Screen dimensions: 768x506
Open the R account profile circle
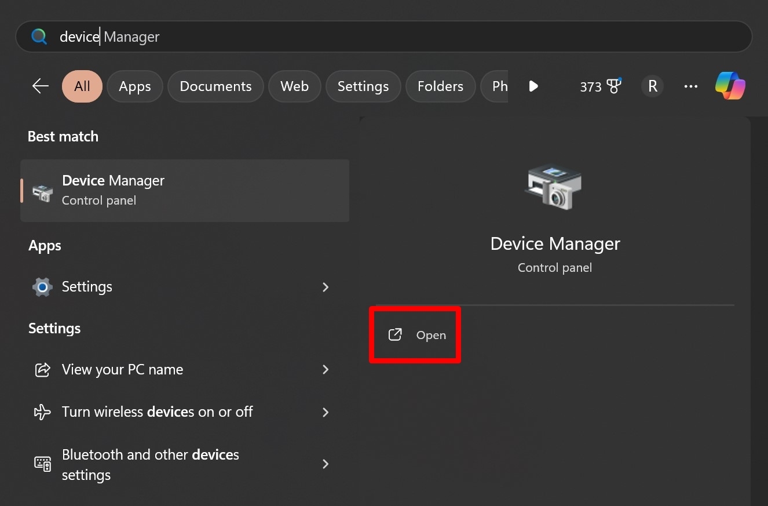tap(652, 86)
